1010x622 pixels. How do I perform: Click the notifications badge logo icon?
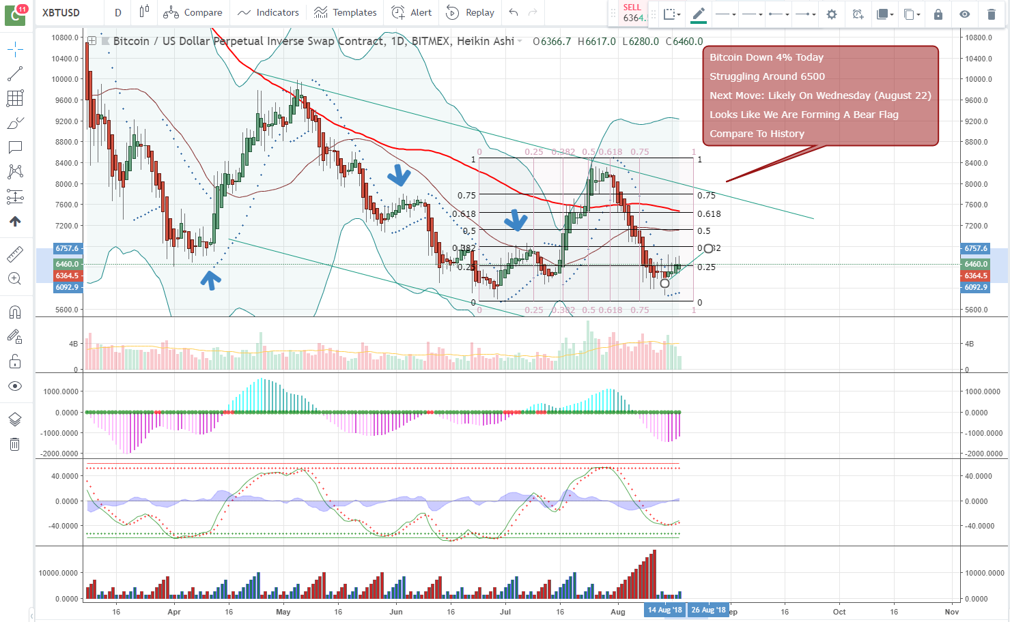coord(16,14)
